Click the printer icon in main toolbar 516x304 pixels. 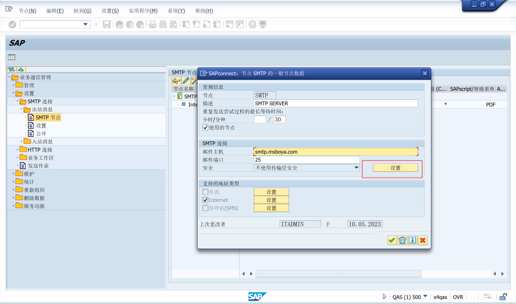pos(152,24)
